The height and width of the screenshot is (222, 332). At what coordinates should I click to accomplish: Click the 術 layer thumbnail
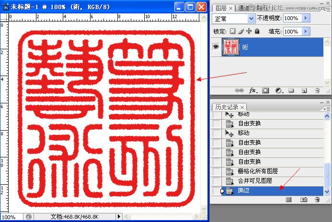(x=230, y=47)
